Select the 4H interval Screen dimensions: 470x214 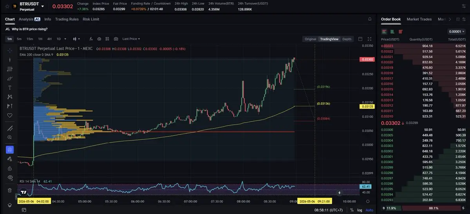[49, 39]
